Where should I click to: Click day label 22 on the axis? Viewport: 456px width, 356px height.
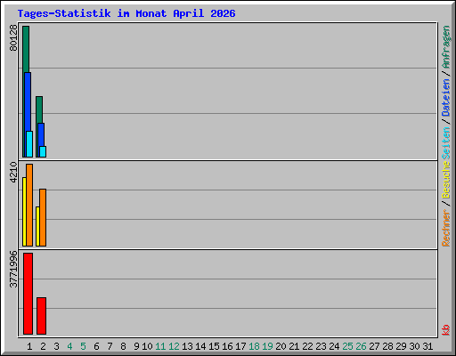coord(307,346)
